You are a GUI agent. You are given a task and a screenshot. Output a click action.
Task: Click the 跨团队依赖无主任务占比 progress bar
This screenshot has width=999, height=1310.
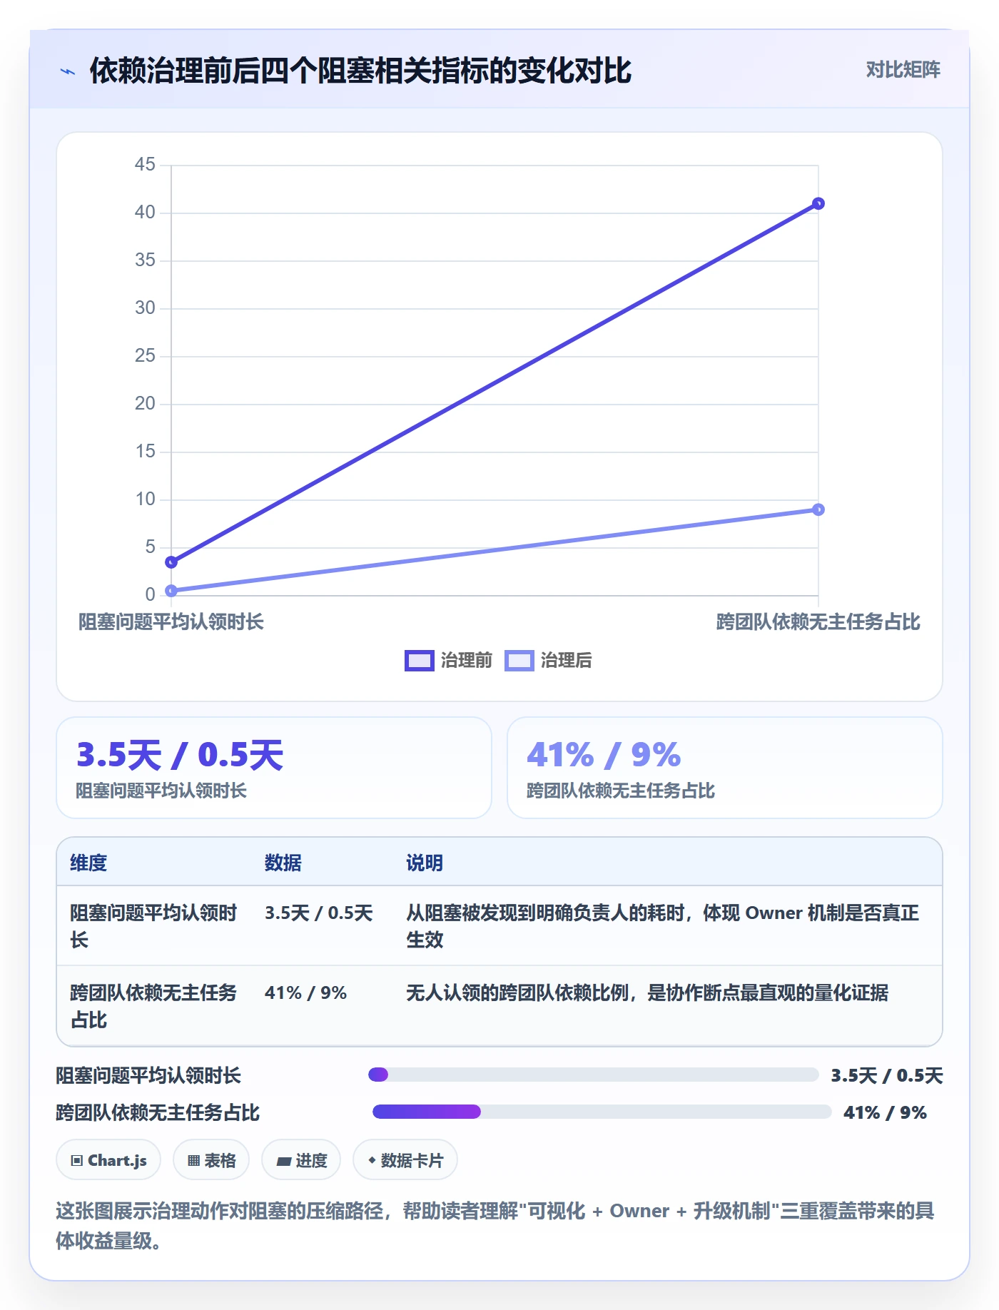[x=602, y=1112]
